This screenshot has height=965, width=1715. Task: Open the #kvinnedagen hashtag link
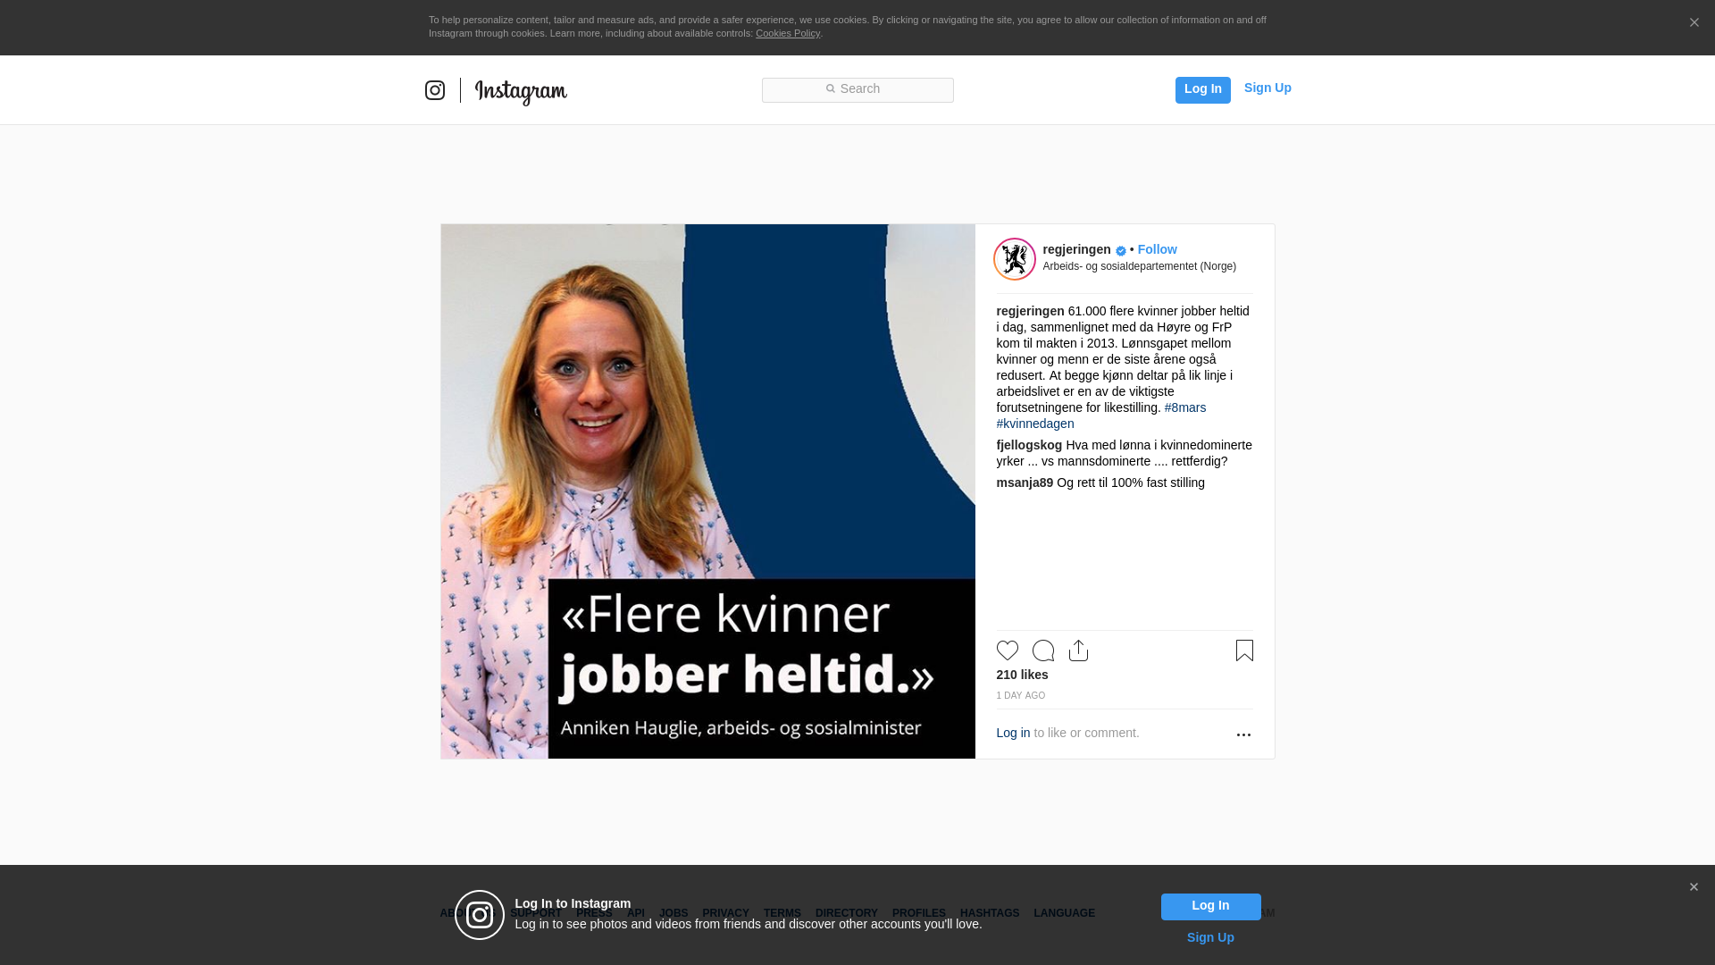click(x=1035, y=424)
